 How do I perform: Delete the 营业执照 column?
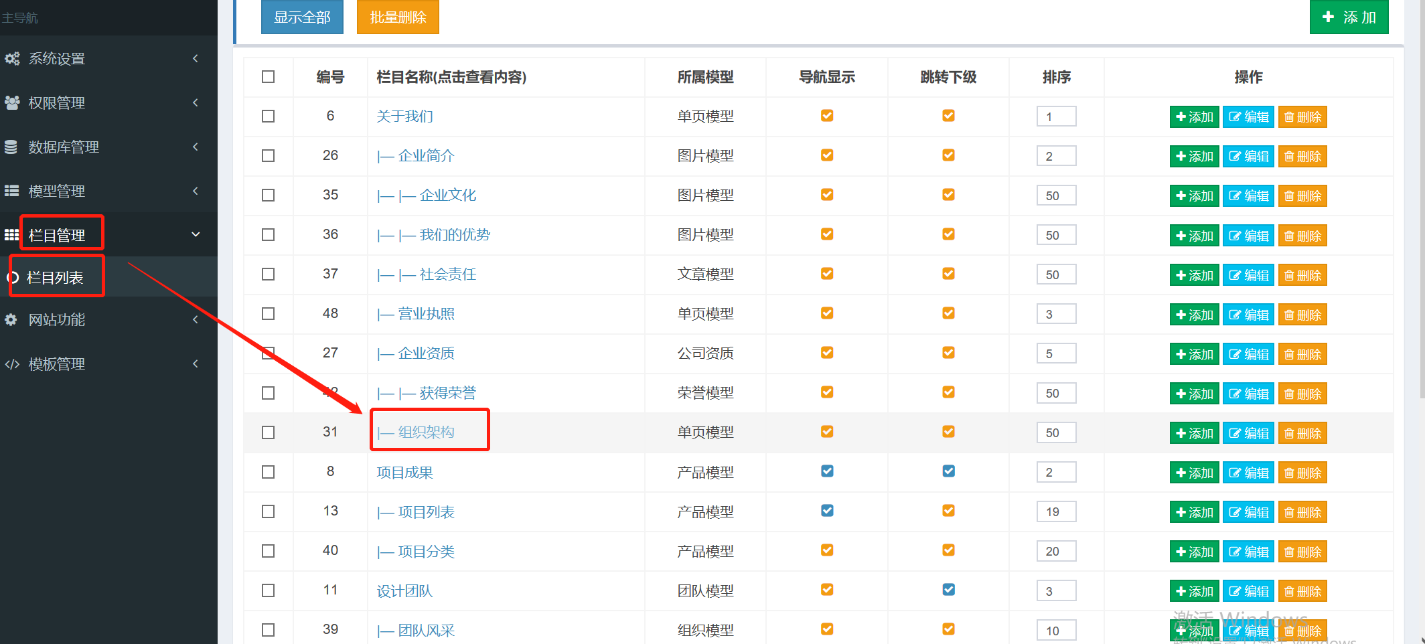(1302, 315)
